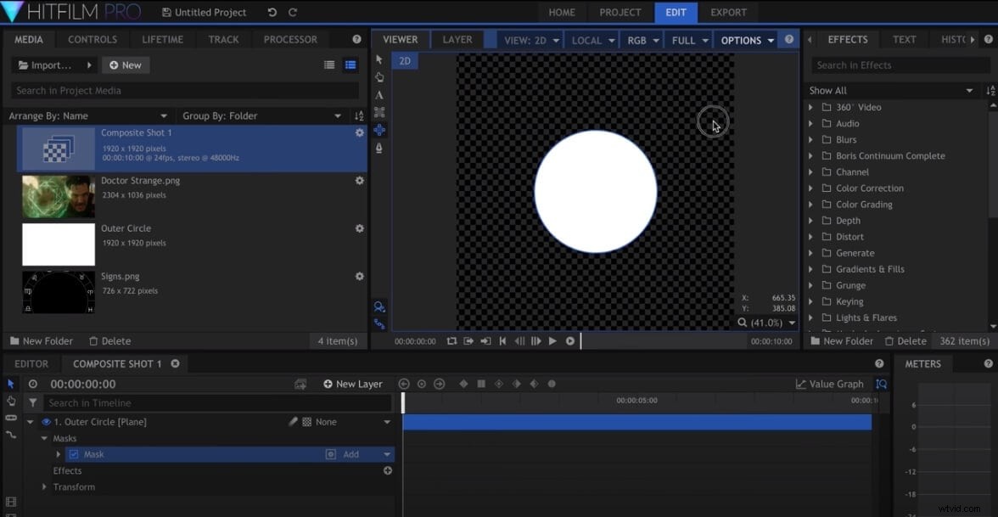Hide the Outer Circle layer visibility eye

(x=45, y=421)
